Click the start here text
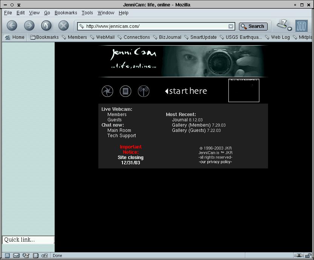Screen dimensions: 314x260 click(186, 91)
